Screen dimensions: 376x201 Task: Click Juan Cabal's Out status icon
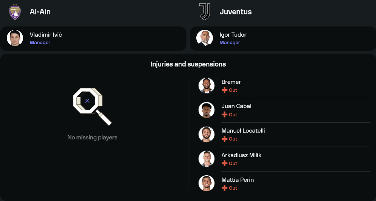[x=224, y=114]
